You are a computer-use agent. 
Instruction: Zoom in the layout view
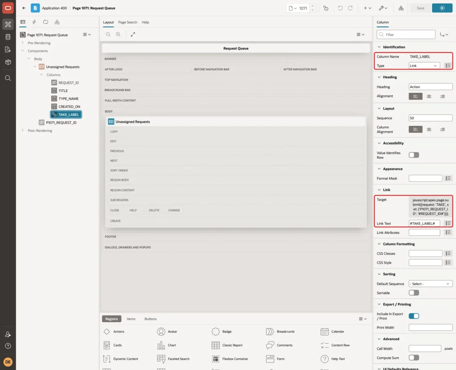click(x=118, y=34)
